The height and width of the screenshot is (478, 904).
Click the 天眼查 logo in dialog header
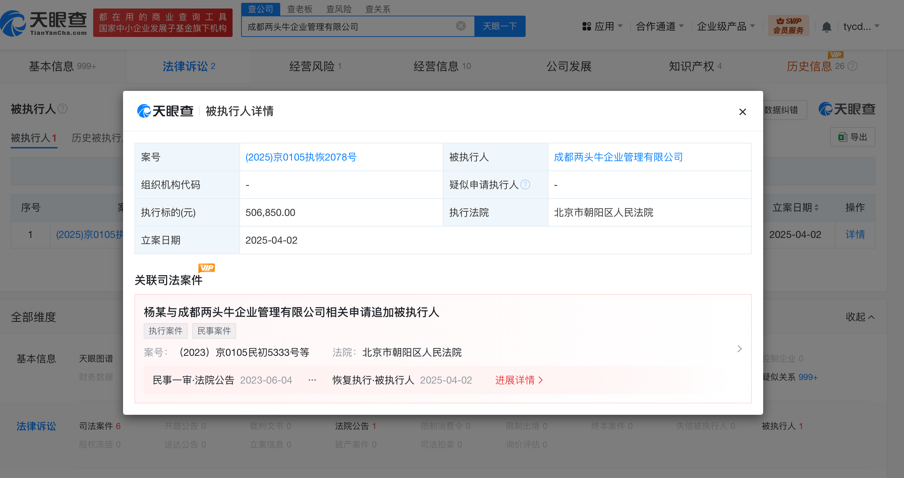(x=165, y=111)
